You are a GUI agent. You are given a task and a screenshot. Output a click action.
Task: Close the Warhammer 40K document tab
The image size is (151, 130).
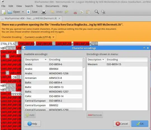(x=59, y=18)
